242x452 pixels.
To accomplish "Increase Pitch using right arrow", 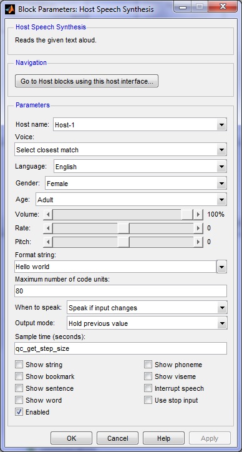I will tap(198, 242).
